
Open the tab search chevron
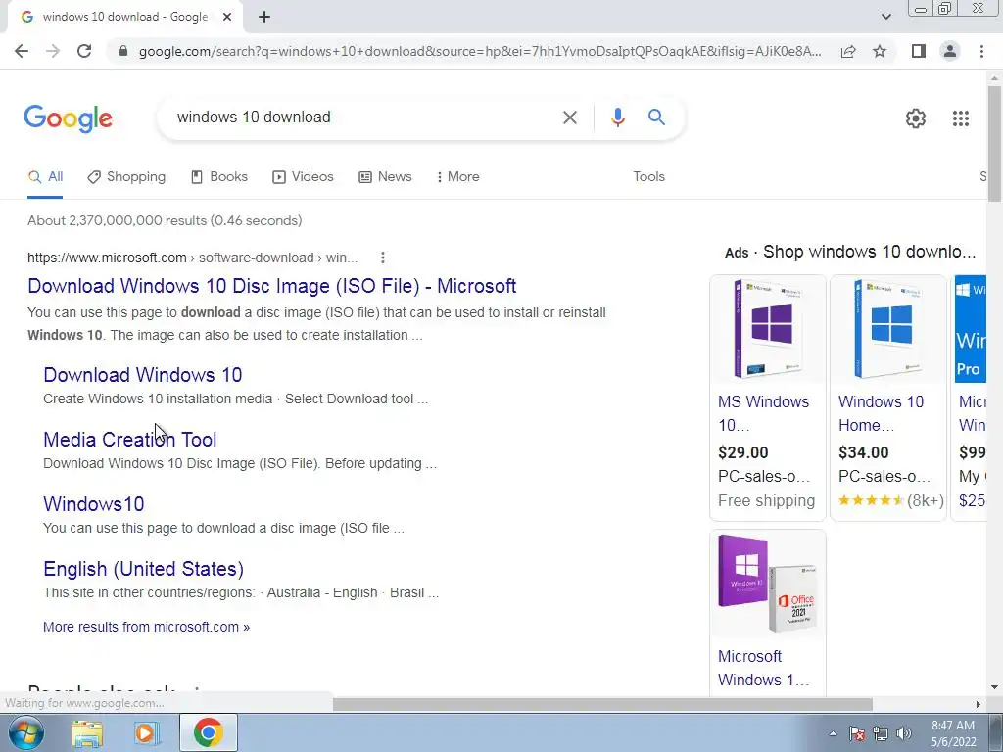coord(885,17)
